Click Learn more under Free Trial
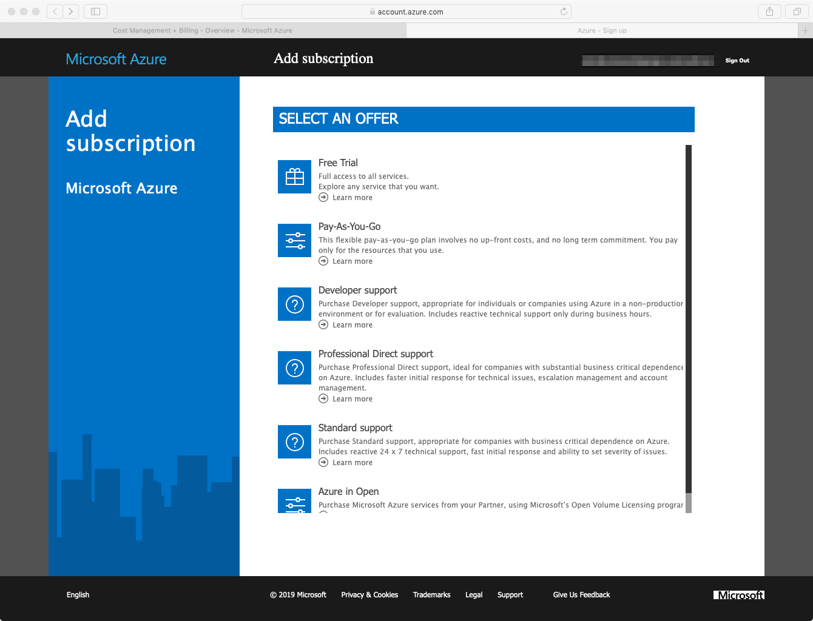The width and height of the screenshot is (813, 621). click(353, 198)
